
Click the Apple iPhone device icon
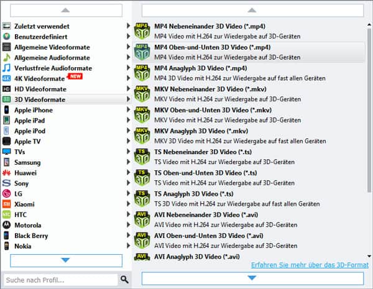pyautogui.click(x=6, y=110)
